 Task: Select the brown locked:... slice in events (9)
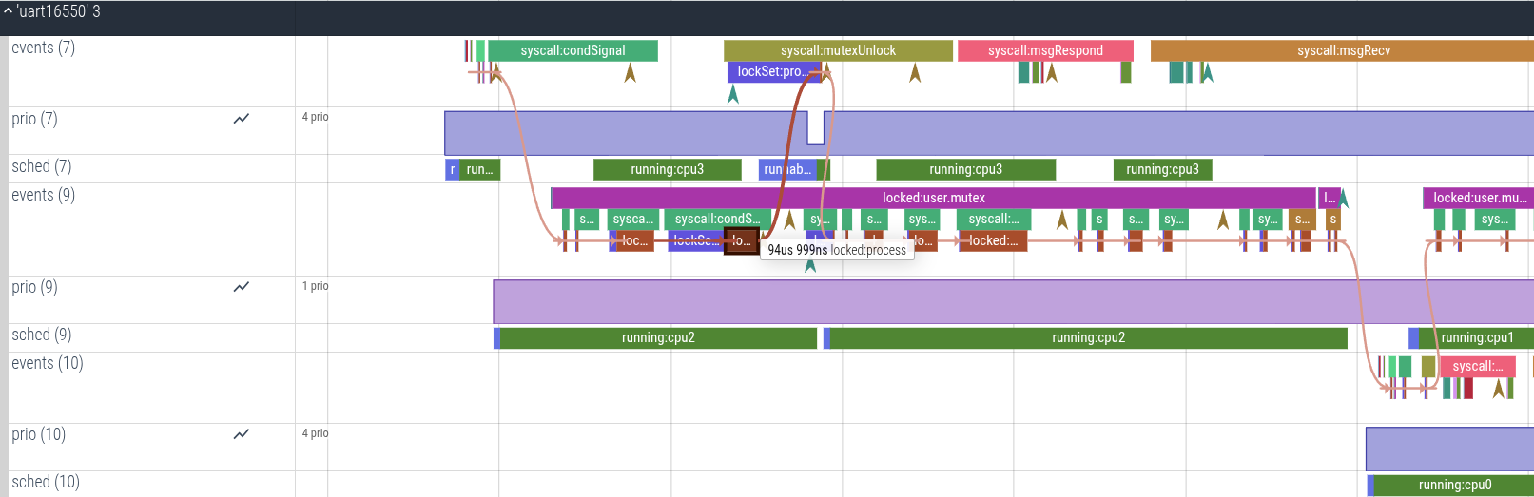(993, 241)
